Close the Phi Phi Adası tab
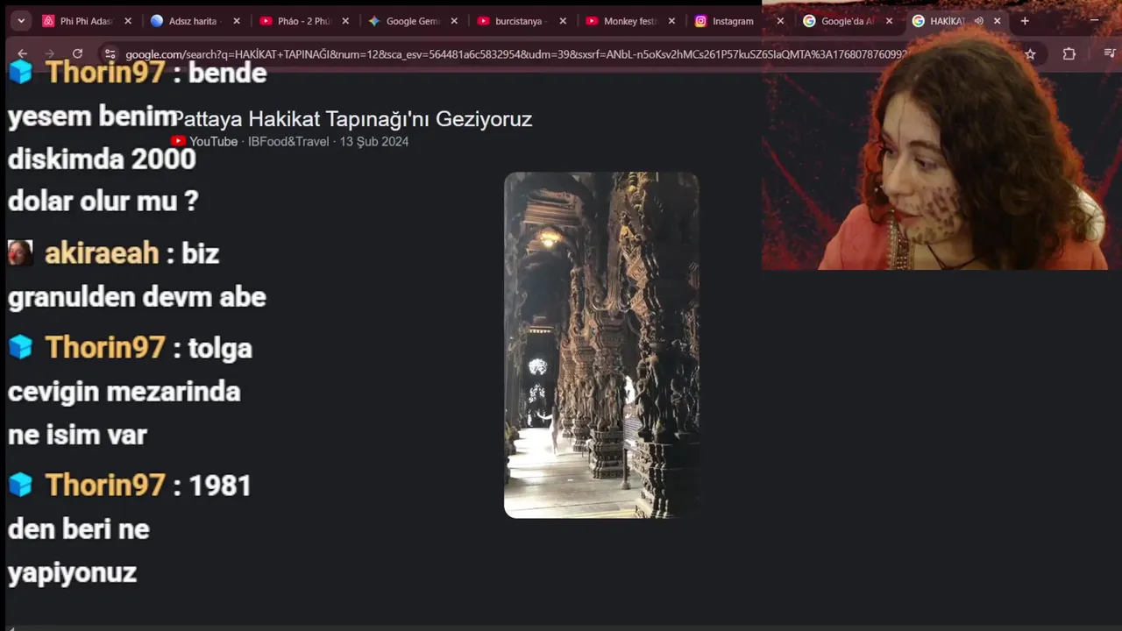Image resolution: width=1122 pixels, height=631 pixels. [x=128, y=21]
